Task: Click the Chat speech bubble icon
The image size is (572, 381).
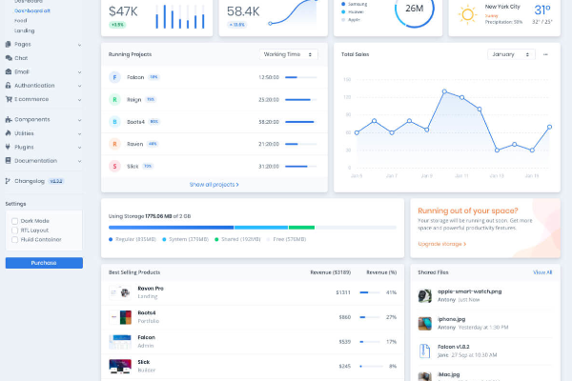Action: click(x=9, y=58)
